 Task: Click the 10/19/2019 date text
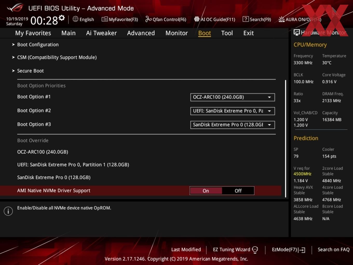pos(17,19)
